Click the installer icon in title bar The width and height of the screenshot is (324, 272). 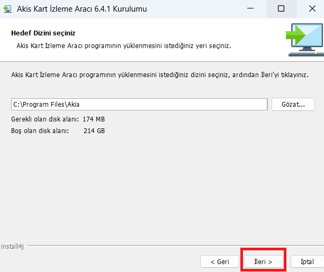click(x=7, y=9)
